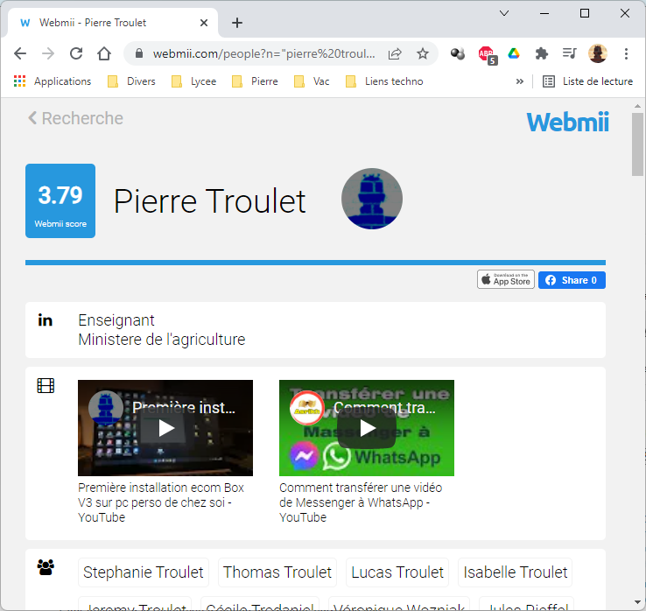646x611 pixels.
Task: Click the LinkedIn in icon
Action: click(x=46, y=320)
